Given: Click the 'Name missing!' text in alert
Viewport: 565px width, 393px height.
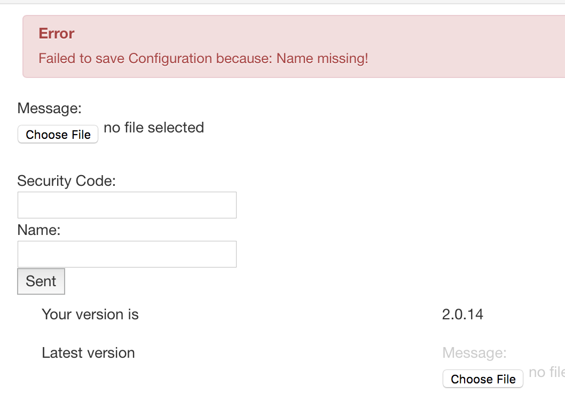Looking at the screenshot, I should [x=322, y=58].
